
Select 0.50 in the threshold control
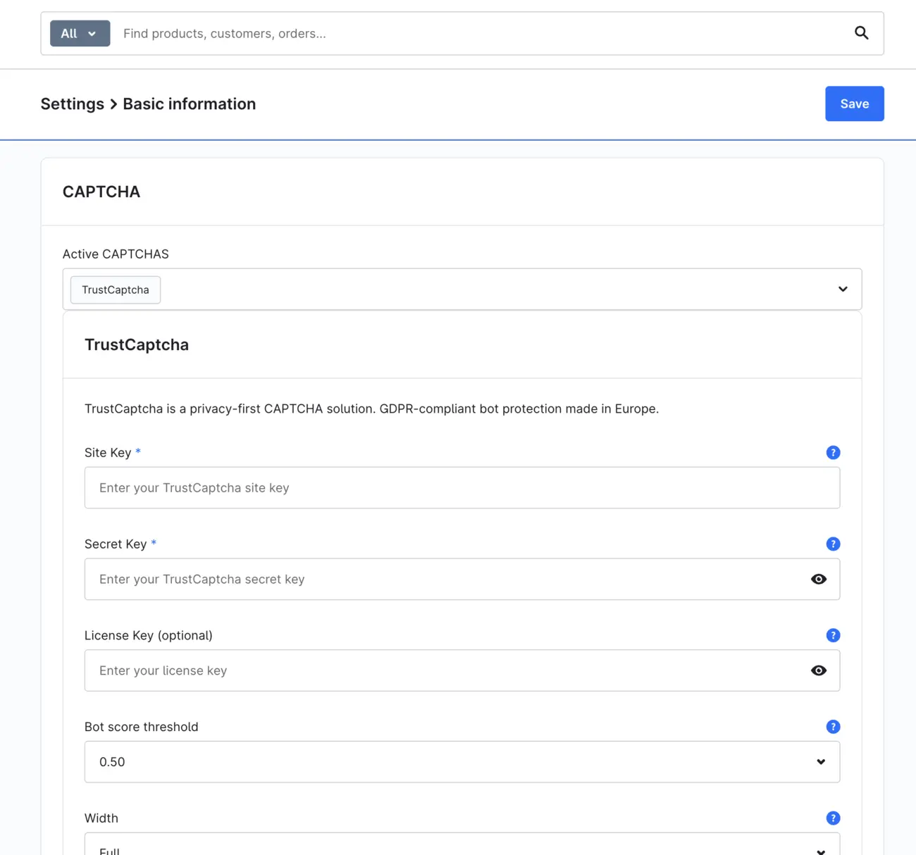tap(462, 761)
